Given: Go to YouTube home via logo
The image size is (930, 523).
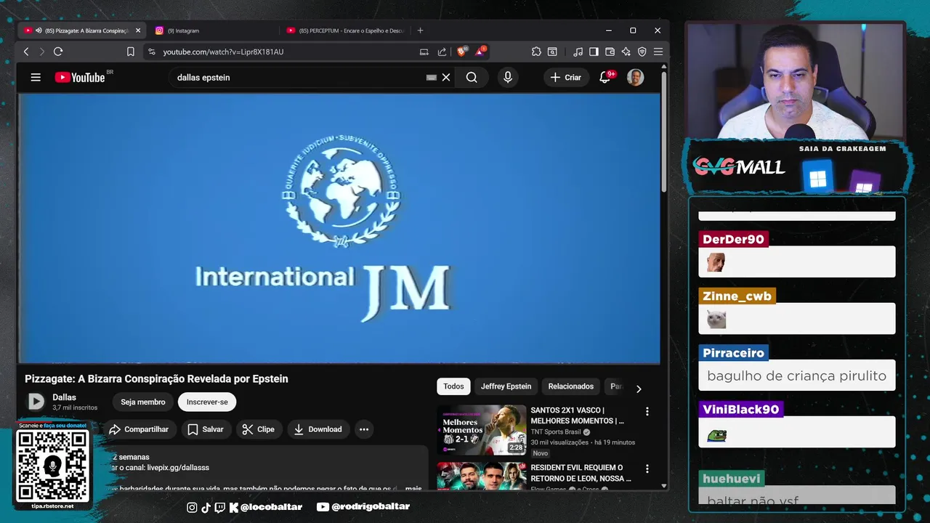Looking at the screenshot, I should (x=80, y=77).
